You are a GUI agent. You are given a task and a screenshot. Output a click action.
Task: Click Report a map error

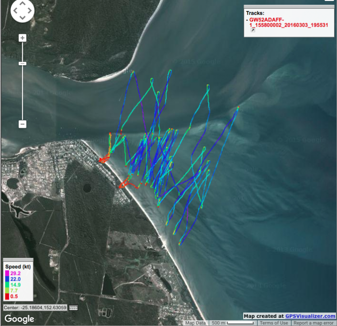313,323
